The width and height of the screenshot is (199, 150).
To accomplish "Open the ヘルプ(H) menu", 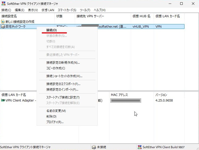I will pos(100,10).
